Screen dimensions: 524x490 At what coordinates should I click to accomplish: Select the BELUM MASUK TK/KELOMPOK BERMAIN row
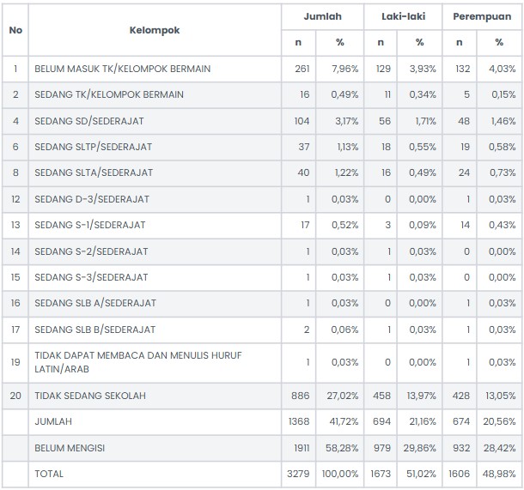pos(262,69)
